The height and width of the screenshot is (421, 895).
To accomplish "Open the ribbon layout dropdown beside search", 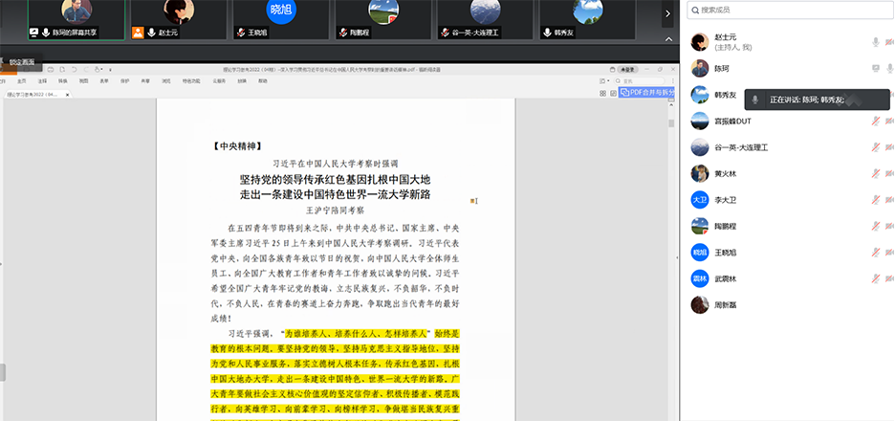I will [x=604, y=80].
